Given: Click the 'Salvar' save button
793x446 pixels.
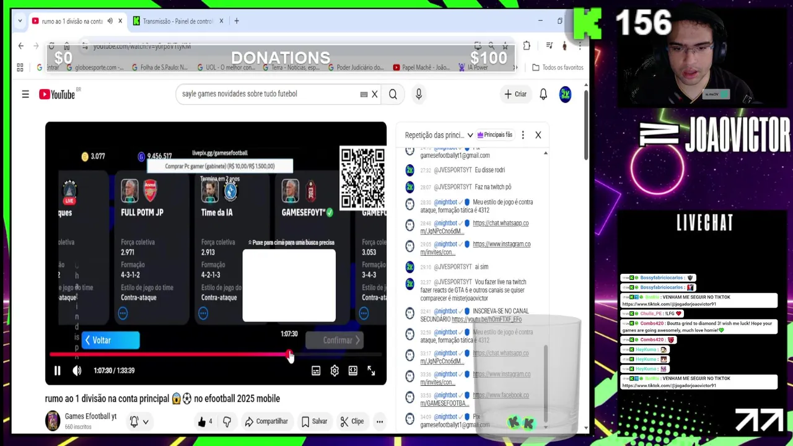Looking at the screenshot, I should tap(314, 421).
